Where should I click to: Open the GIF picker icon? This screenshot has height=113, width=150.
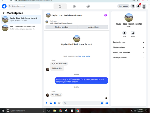click(59, 103)
